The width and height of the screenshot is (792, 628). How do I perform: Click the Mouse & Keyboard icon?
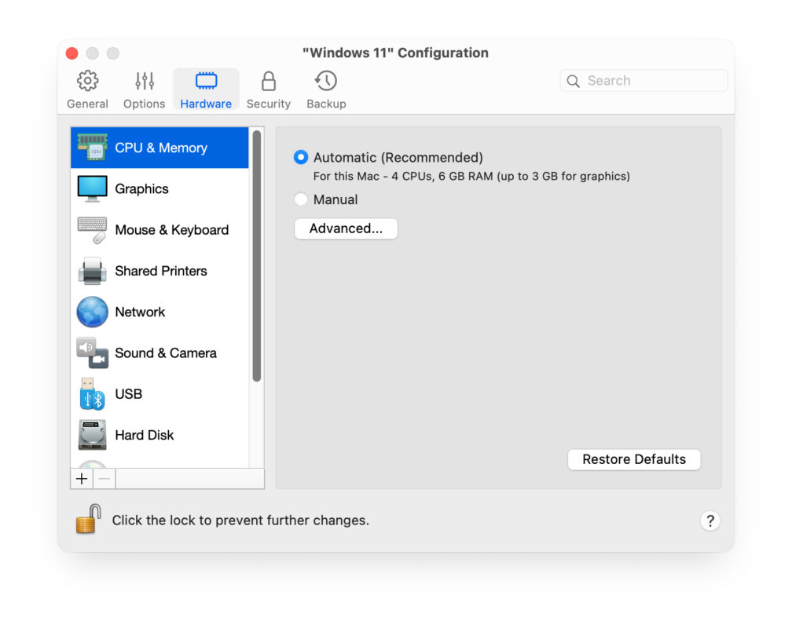pyautogui.click(x=92, y=229)
